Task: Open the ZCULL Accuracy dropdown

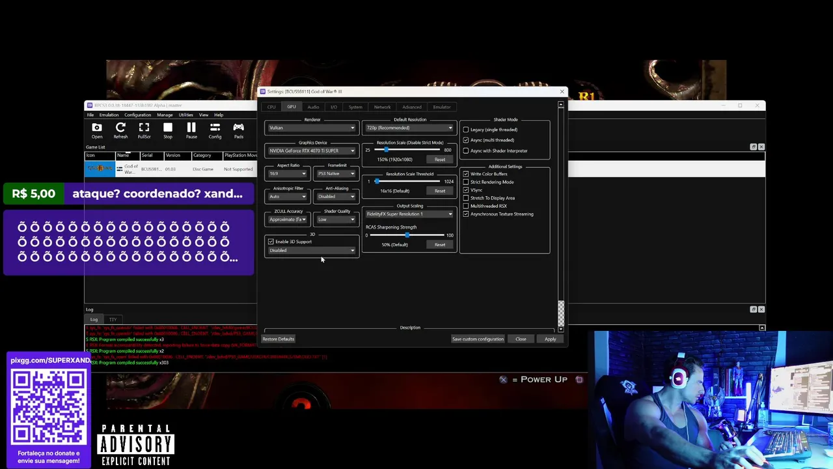Action: tap(288, 220)
